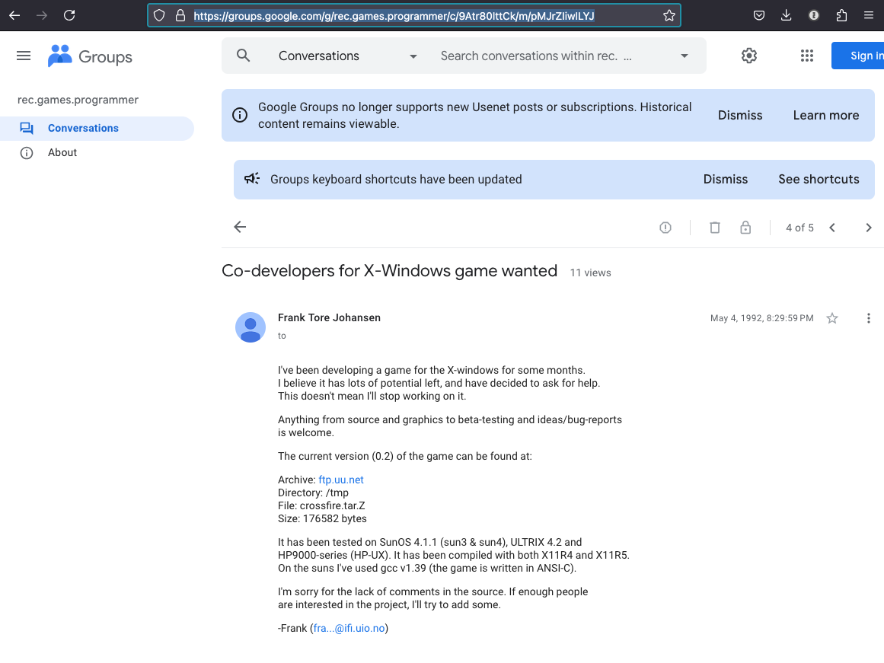Open the About section in the sidebar
884x663 pixels.
(62, 152)
